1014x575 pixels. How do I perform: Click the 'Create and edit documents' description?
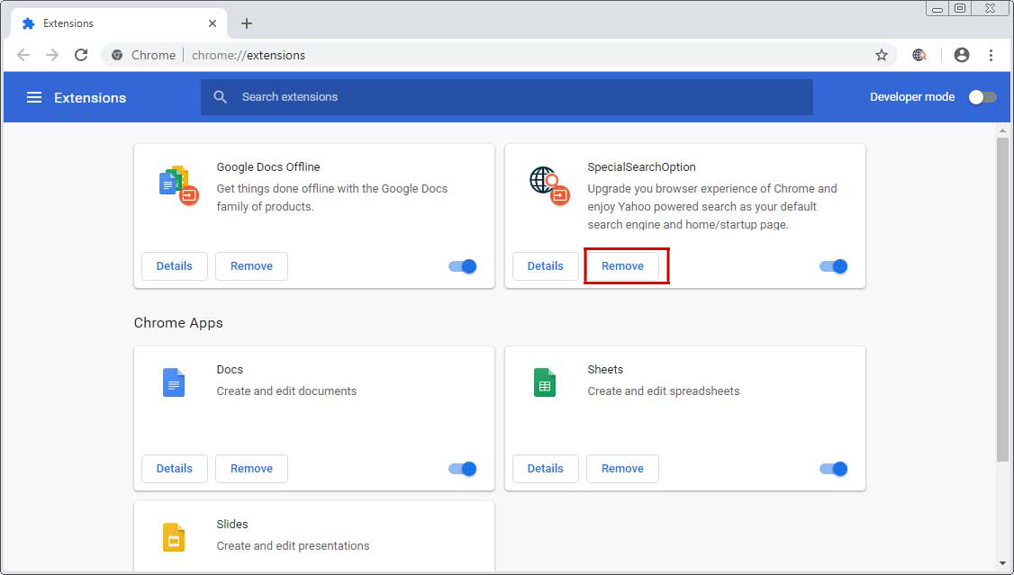tap(286, 391)
